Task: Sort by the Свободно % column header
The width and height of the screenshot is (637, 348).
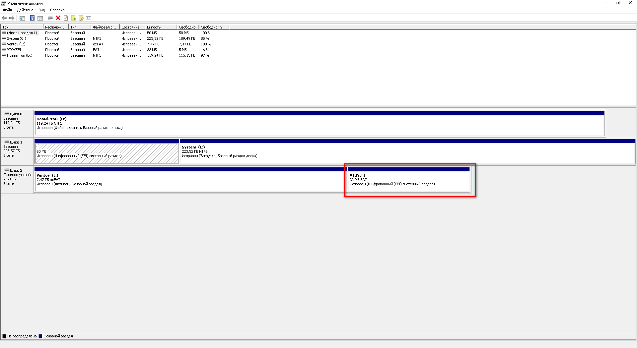Action: click(214, 27)
